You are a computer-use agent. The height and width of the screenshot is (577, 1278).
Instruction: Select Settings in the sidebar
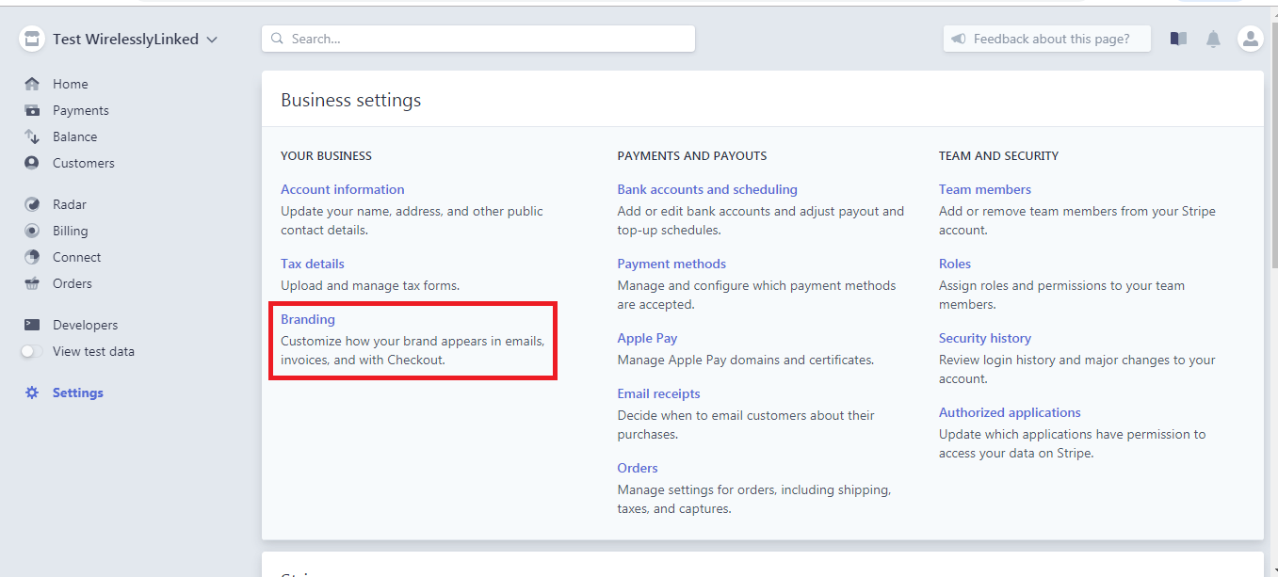tap(77, 393)
